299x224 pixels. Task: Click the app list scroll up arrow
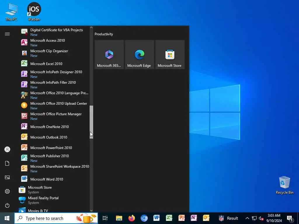[91, 28]
